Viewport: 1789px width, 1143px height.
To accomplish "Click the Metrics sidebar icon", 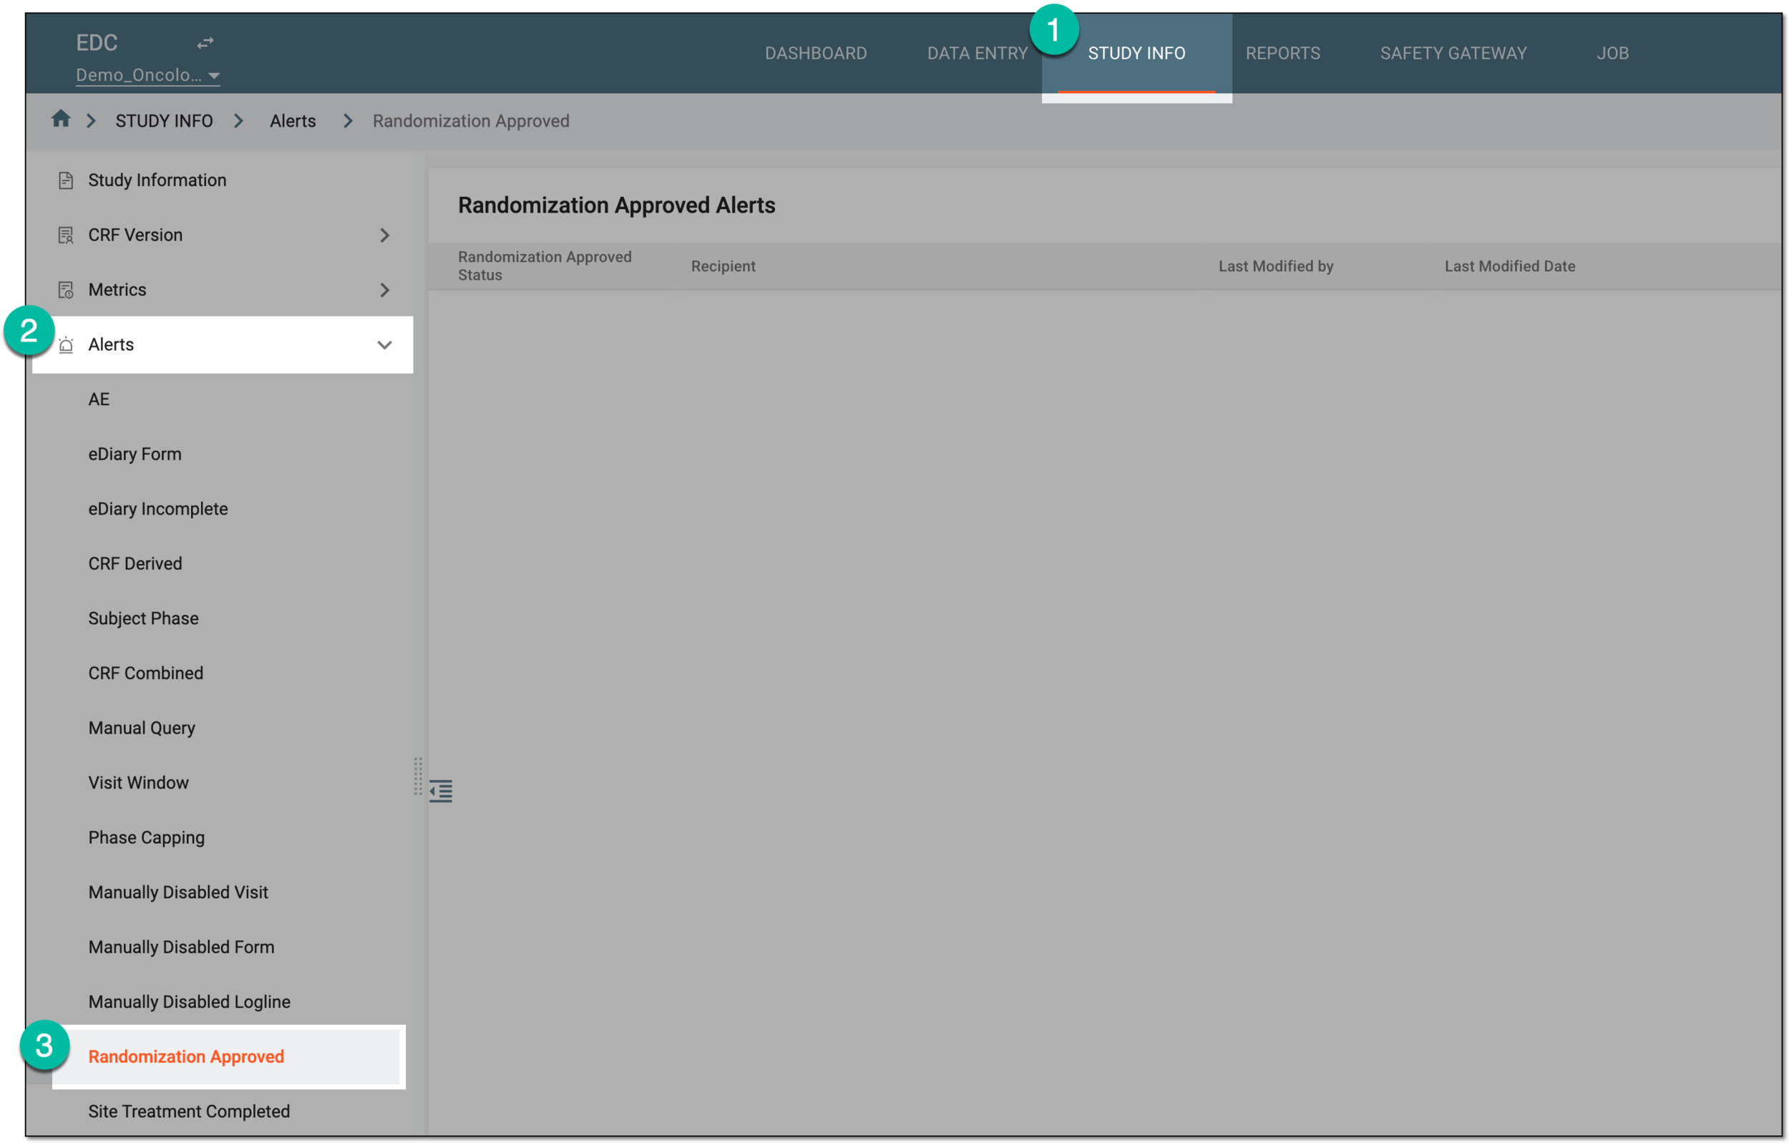I will (x=65, y=290).
